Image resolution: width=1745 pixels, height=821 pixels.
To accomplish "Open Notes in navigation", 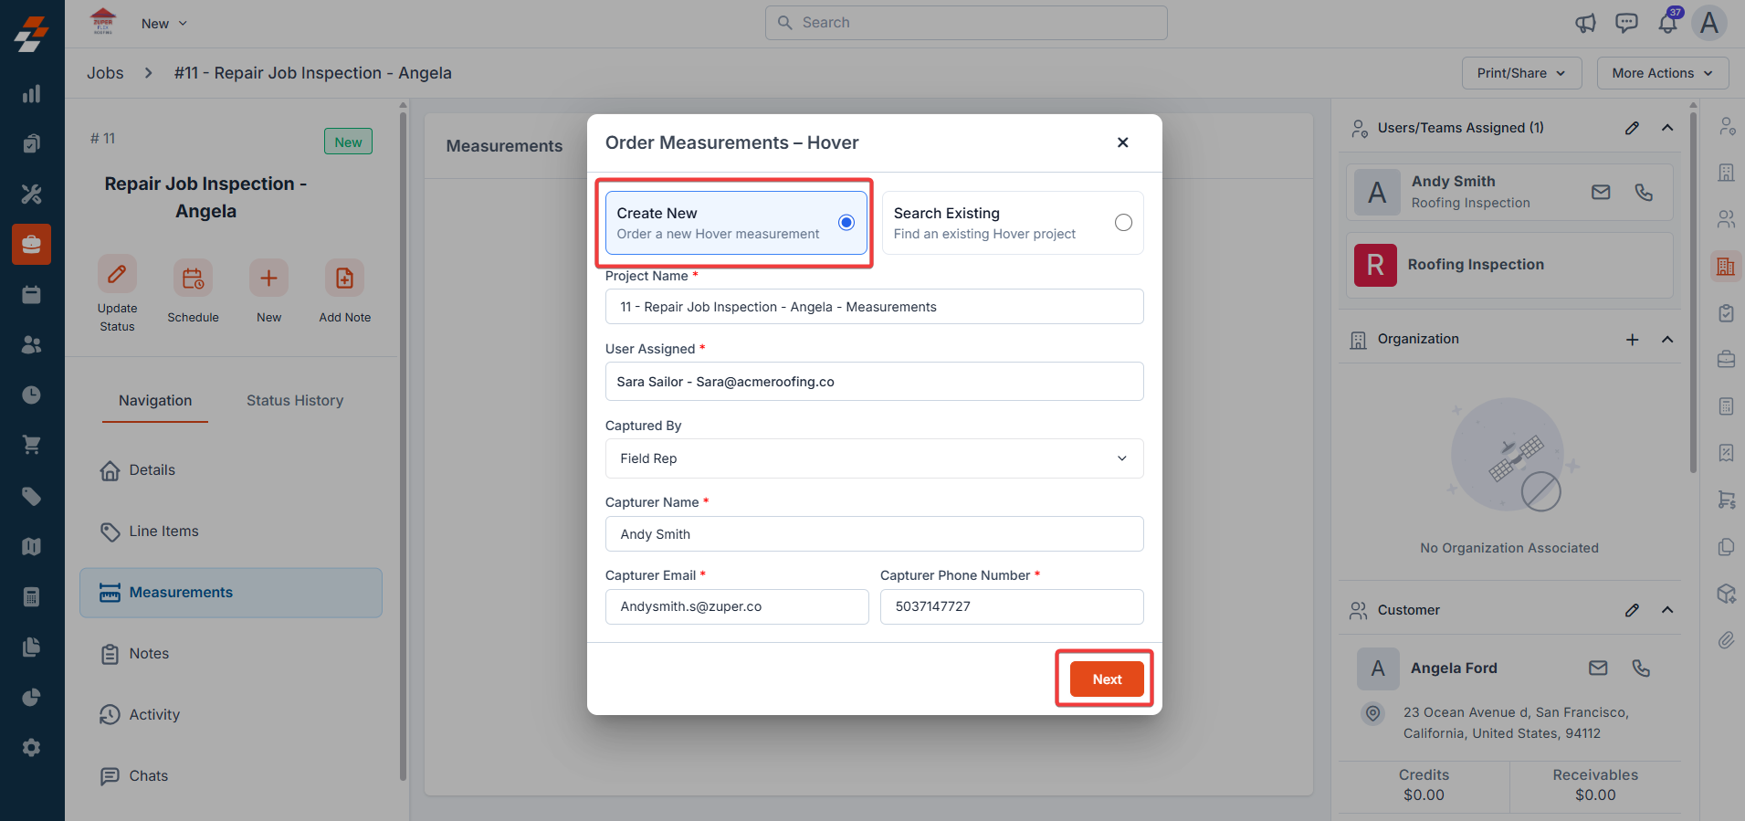I will (231, 654).
